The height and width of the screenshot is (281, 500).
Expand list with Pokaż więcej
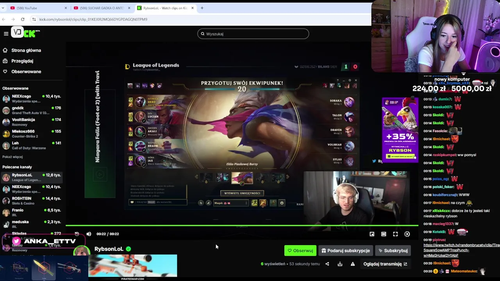[x=12, y=157]
